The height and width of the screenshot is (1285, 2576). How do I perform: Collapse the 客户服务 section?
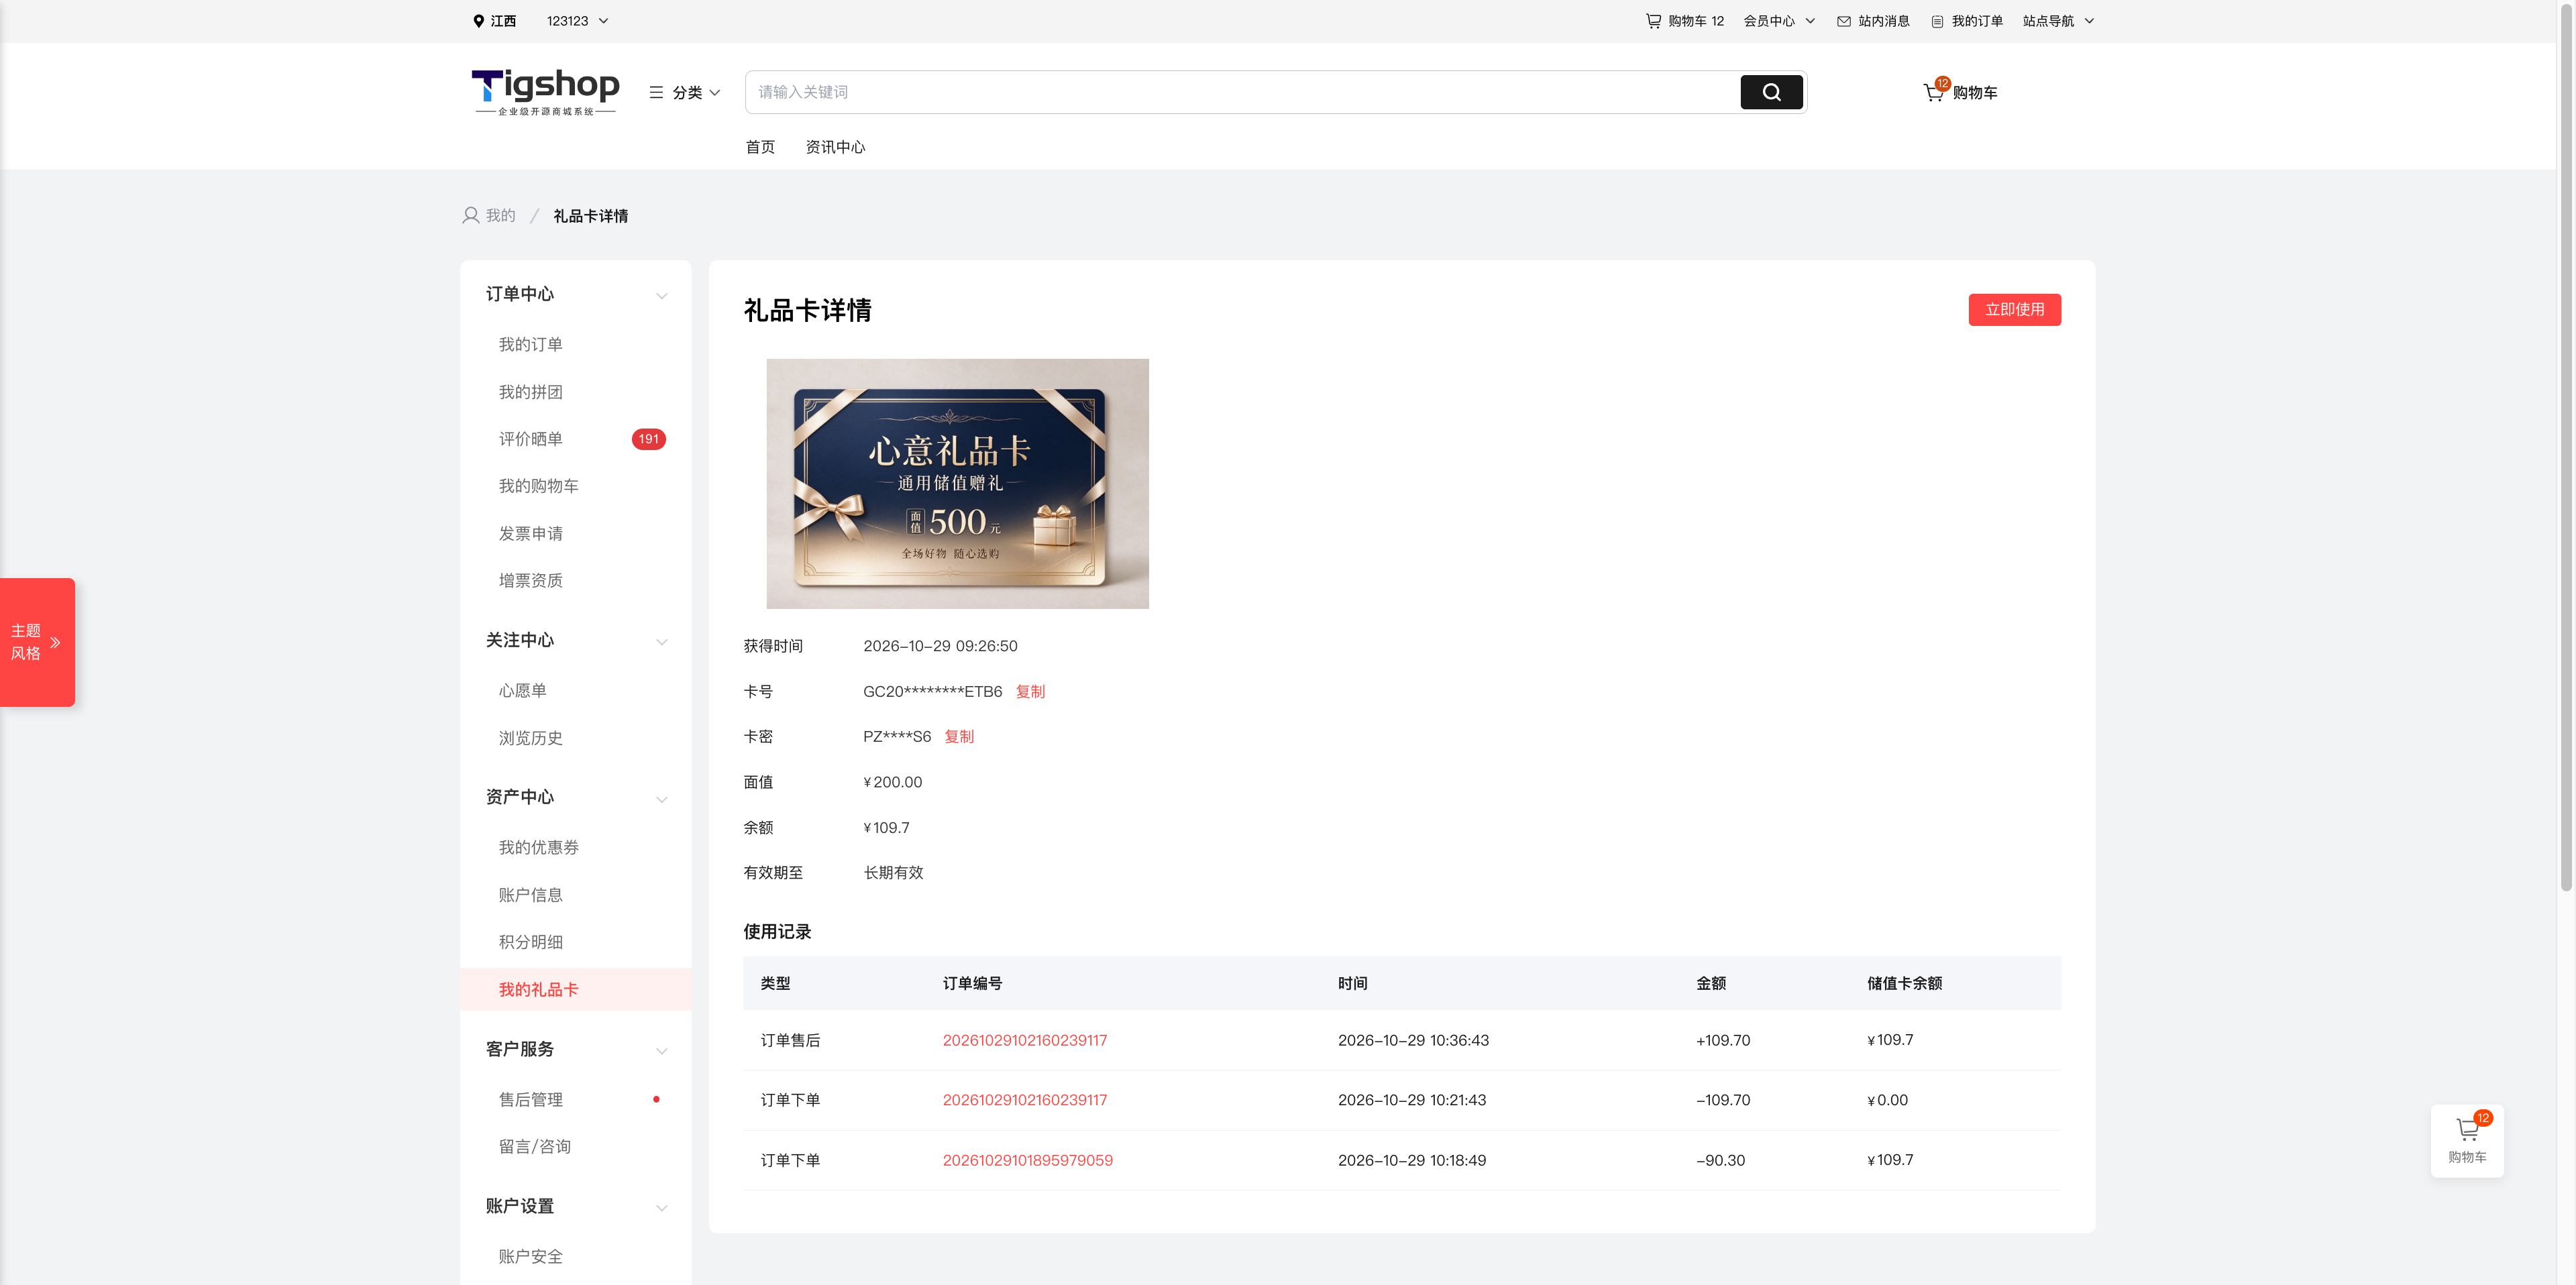662,1050
